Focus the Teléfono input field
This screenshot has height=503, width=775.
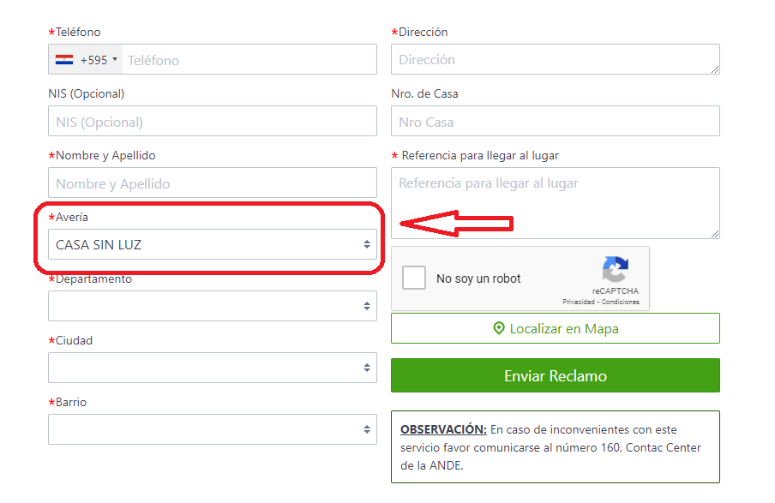coord(249,60)
